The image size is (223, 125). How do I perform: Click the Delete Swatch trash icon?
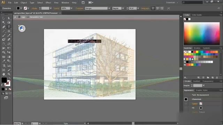click(x=217, y=77)
